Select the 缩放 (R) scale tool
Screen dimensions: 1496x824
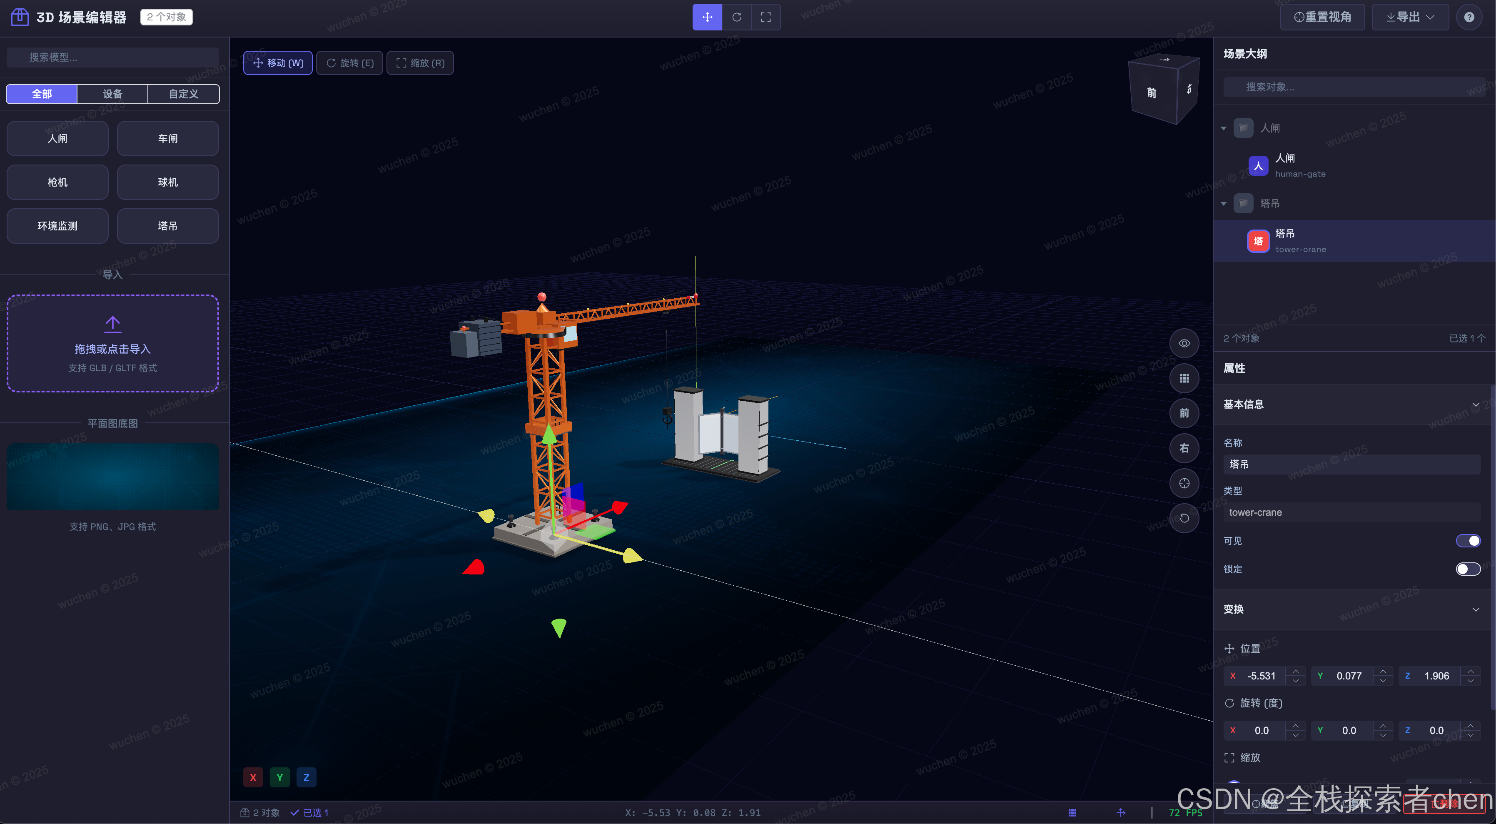tap(420, 63)
